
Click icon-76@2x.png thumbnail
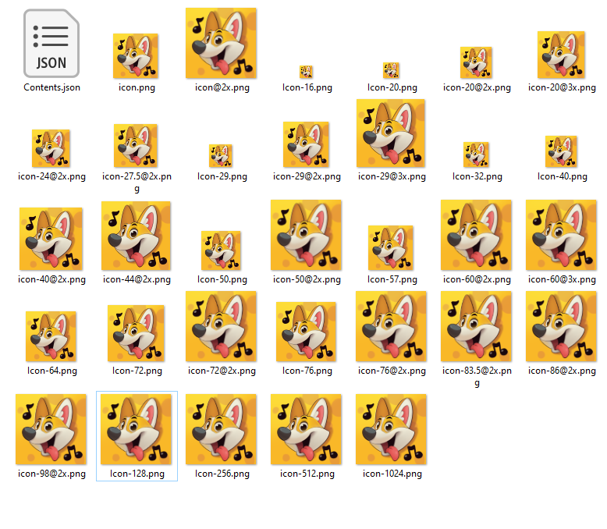click(391, 326)
